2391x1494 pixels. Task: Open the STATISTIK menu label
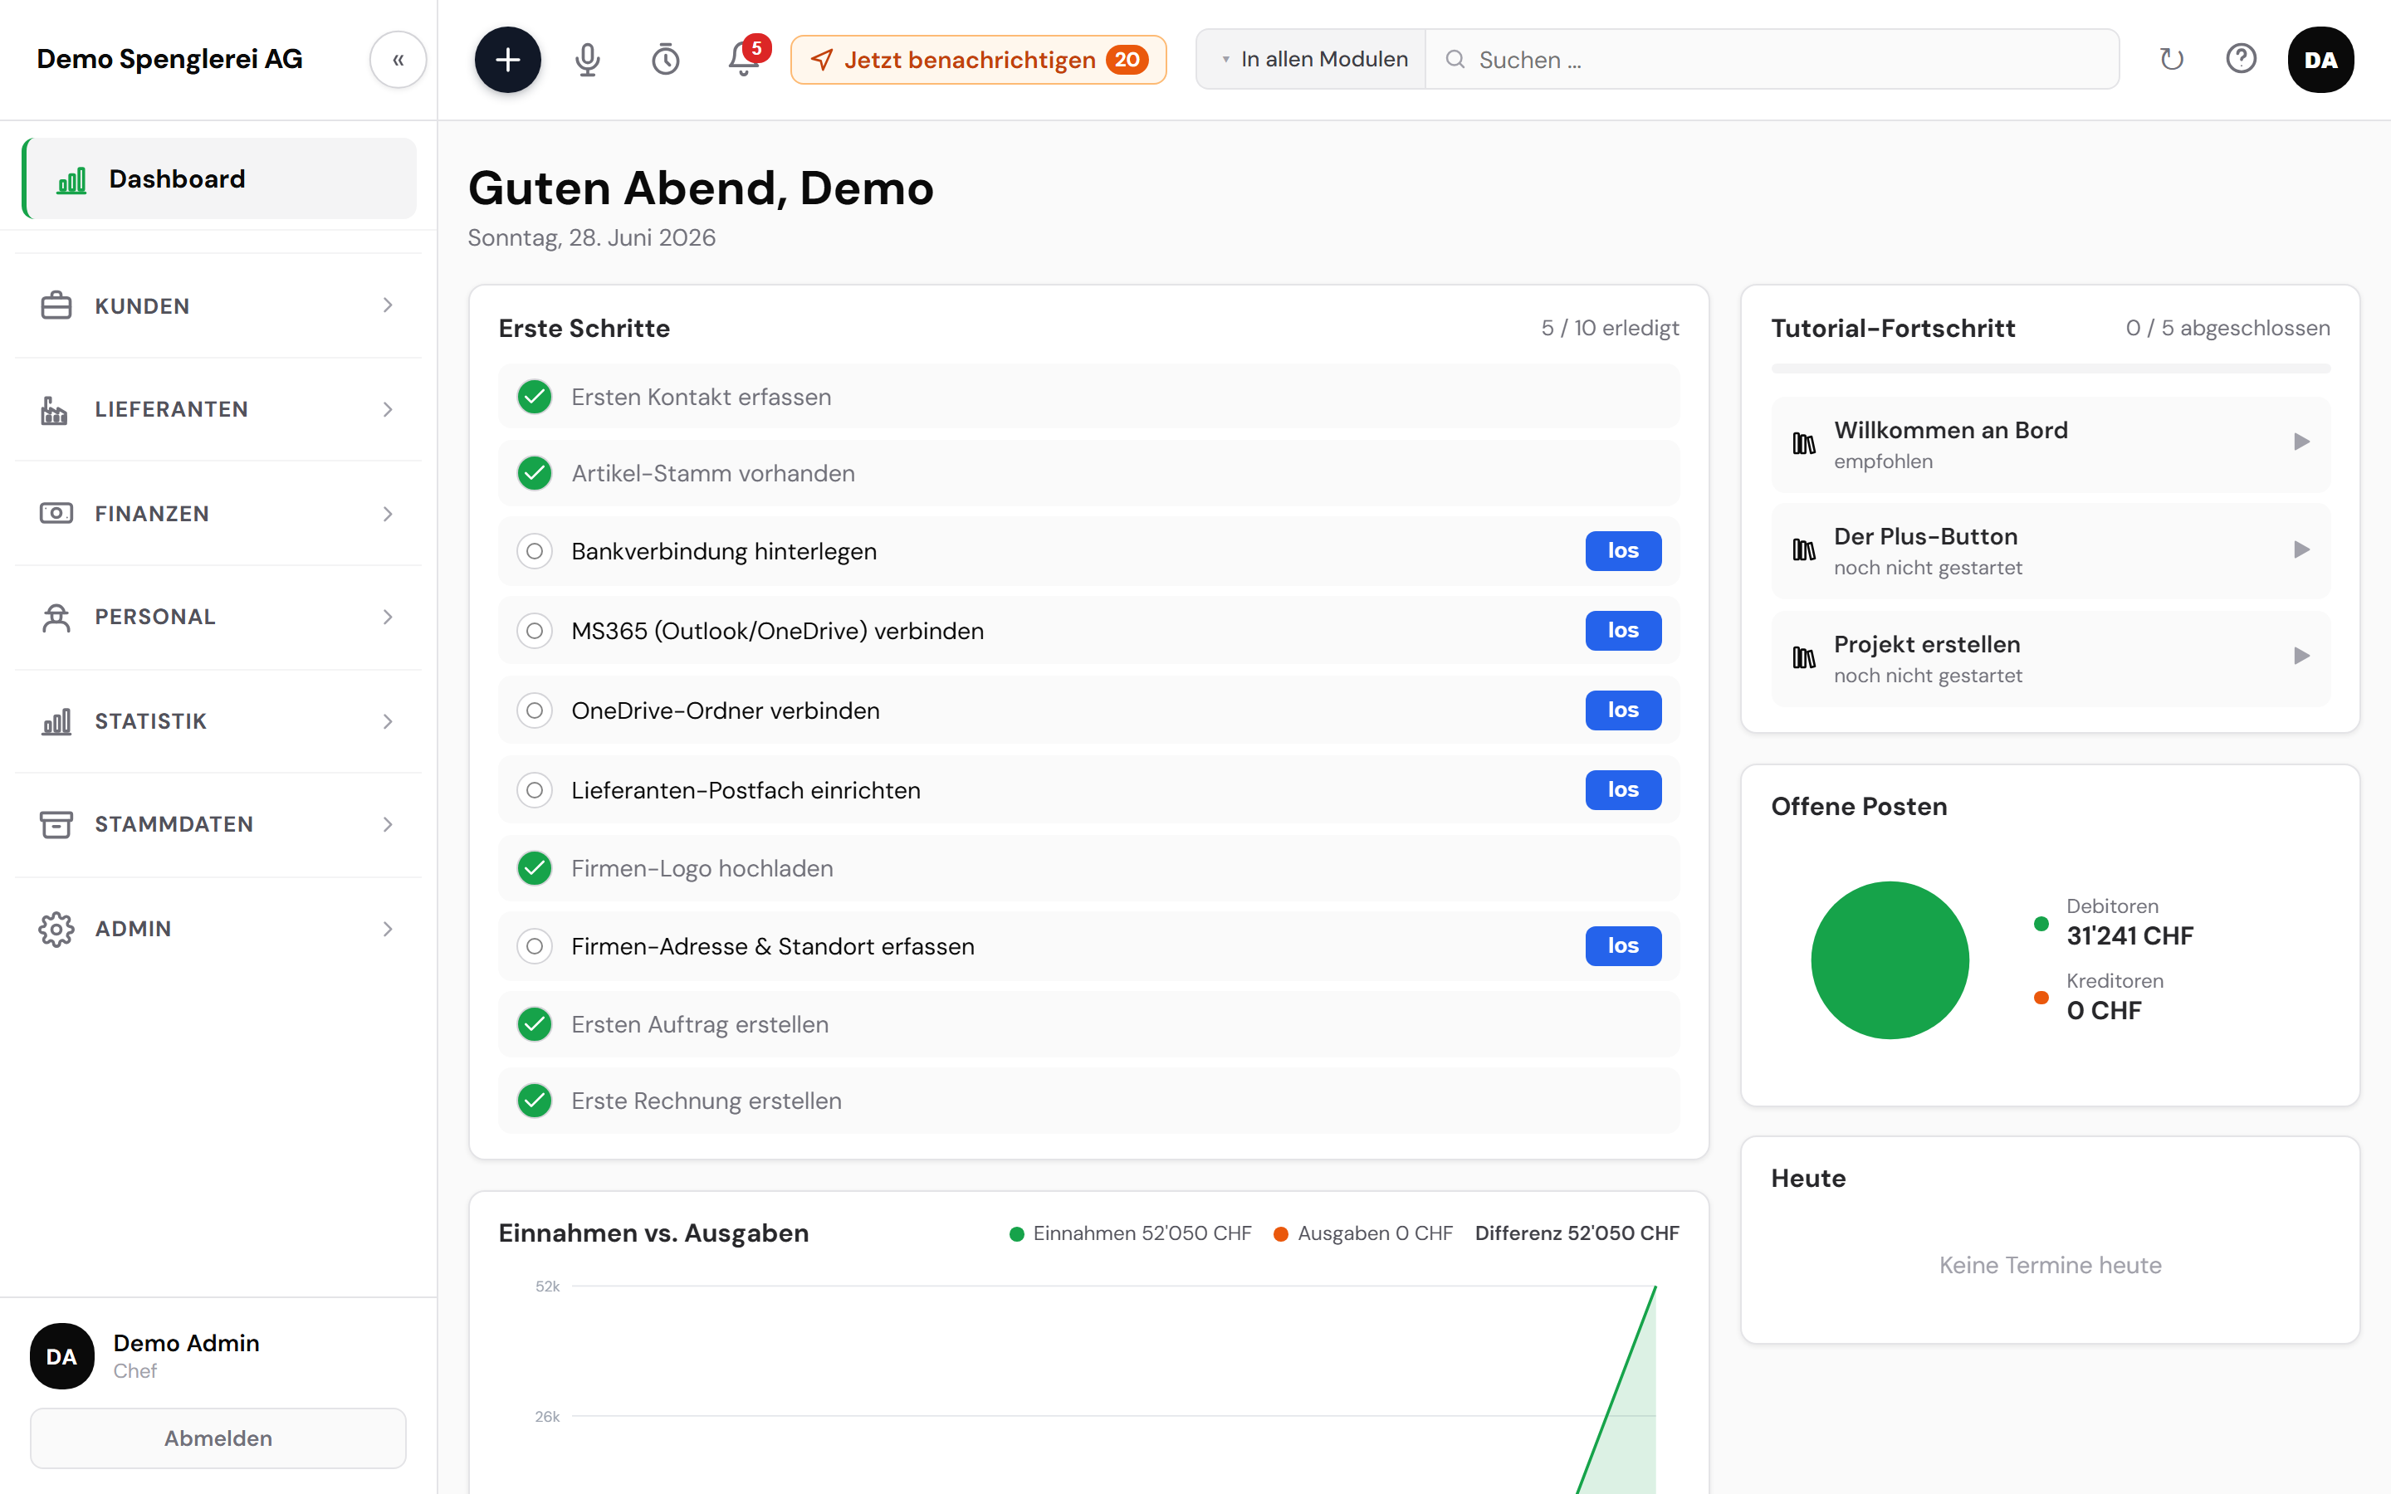point(151,721)
